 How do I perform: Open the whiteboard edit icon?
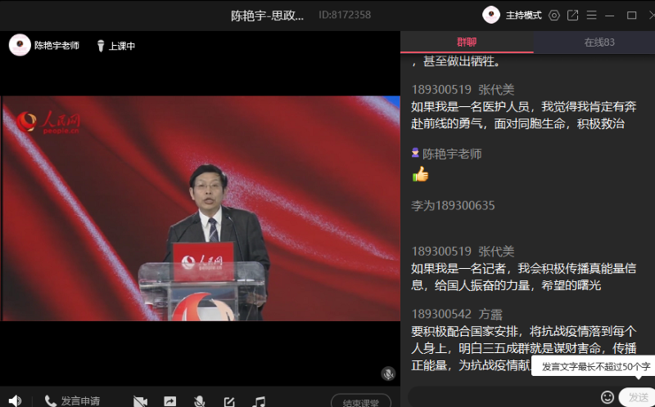[229, 401]
